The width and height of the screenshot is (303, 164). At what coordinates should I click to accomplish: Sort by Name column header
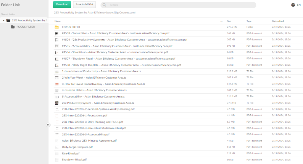tap(58, 21)
